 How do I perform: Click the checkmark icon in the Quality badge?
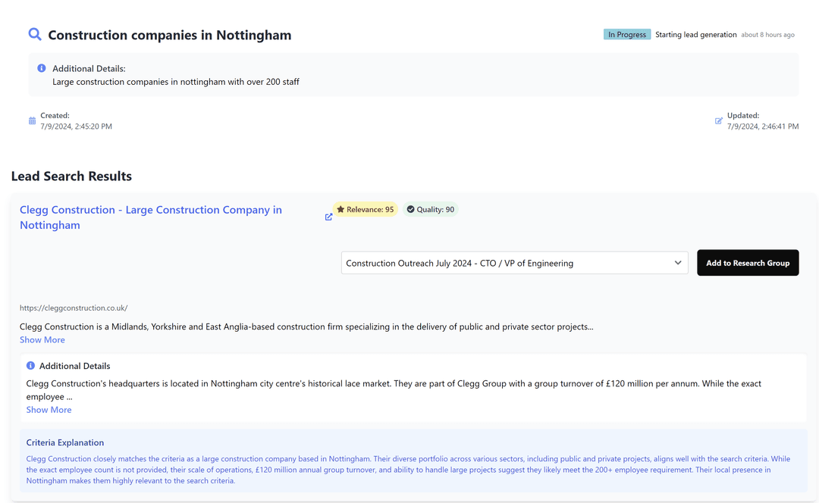pos(410,209)
